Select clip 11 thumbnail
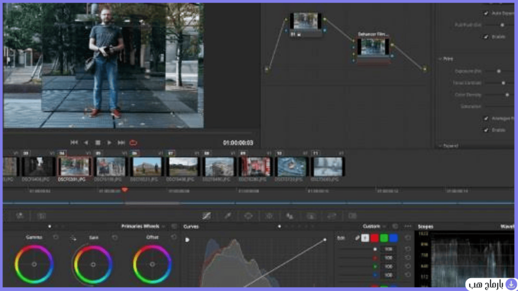518x291 pixels. pyautogui.click(x=328, y=166)
